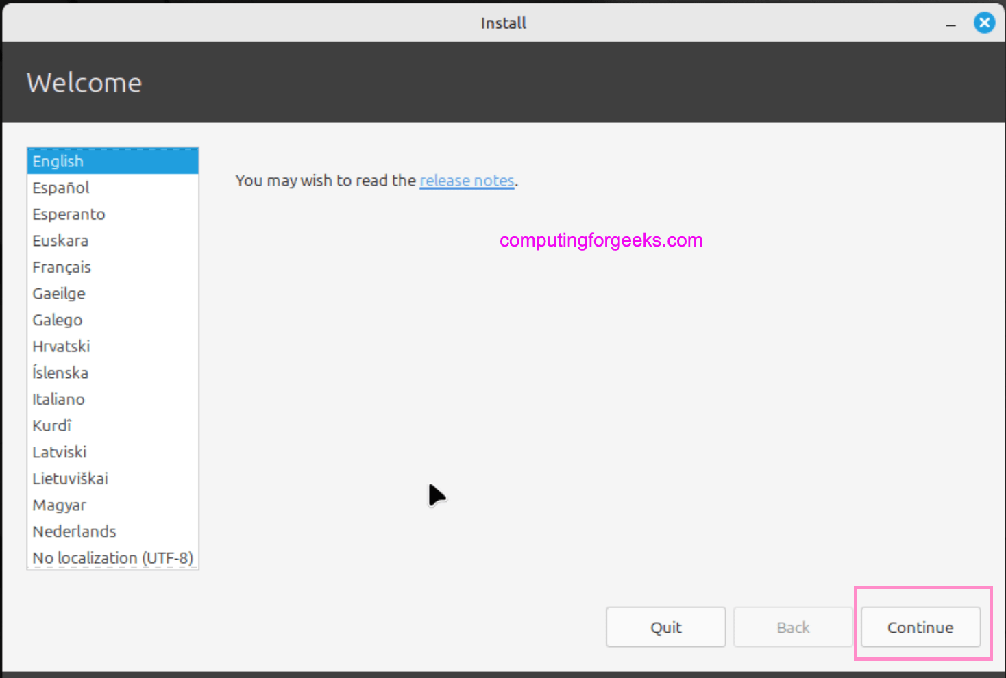Open the release notes link

[467, 180]
